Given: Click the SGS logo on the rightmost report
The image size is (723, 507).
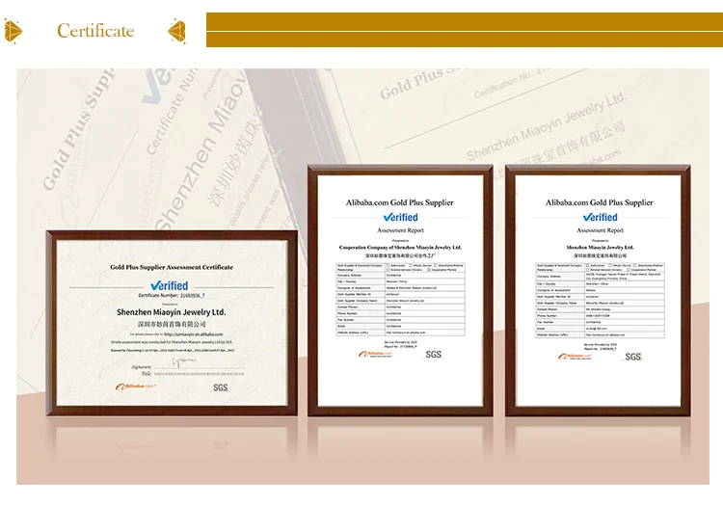Looking at the screenshot, I should click(633, 357).
